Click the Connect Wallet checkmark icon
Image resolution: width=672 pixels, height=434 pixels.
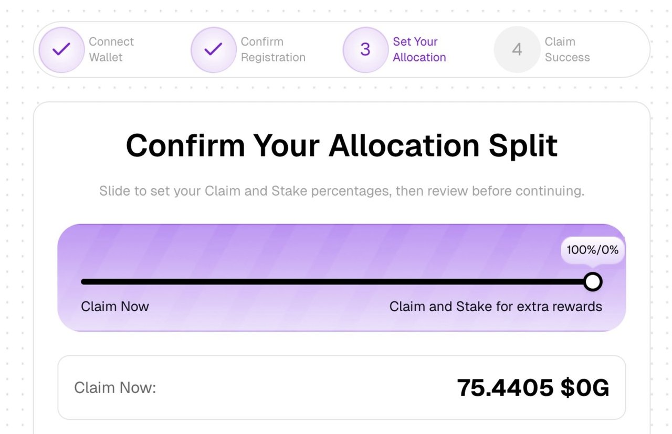click(61, 50)
